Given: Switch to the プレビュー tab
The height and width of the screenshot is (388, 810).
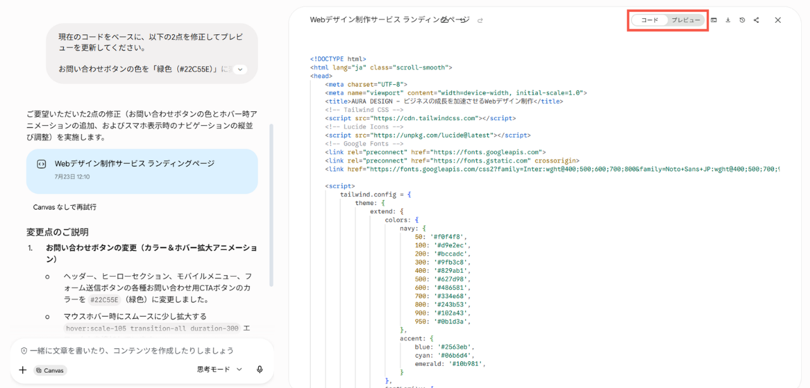Looking at the screenshot, I should (685, 20).
